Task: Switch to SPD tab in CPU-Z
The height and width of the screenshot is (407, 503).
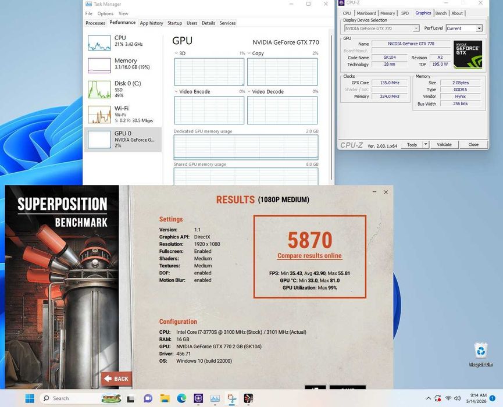Action: tap(405, 13)
